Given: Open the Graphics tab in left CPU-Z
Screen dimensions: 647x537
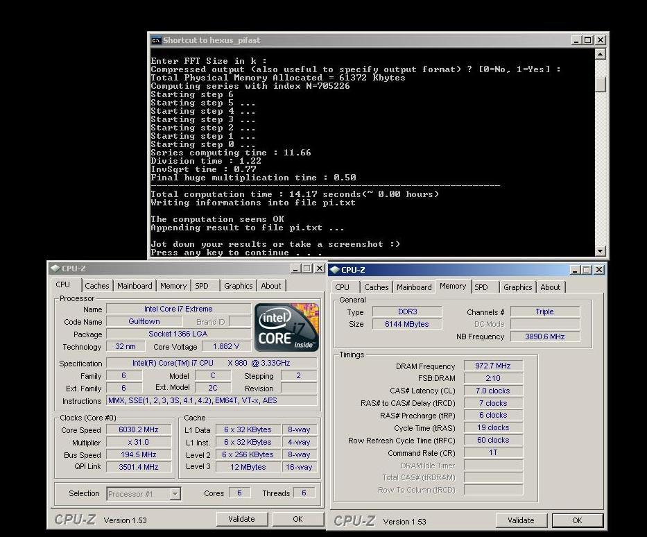Looking at the screenshot, I should point(239,286).
